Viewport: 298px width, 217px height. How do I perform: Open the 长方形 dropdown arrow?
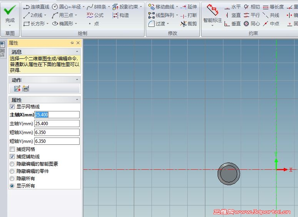pyautogui.click(x=48, y=23)
